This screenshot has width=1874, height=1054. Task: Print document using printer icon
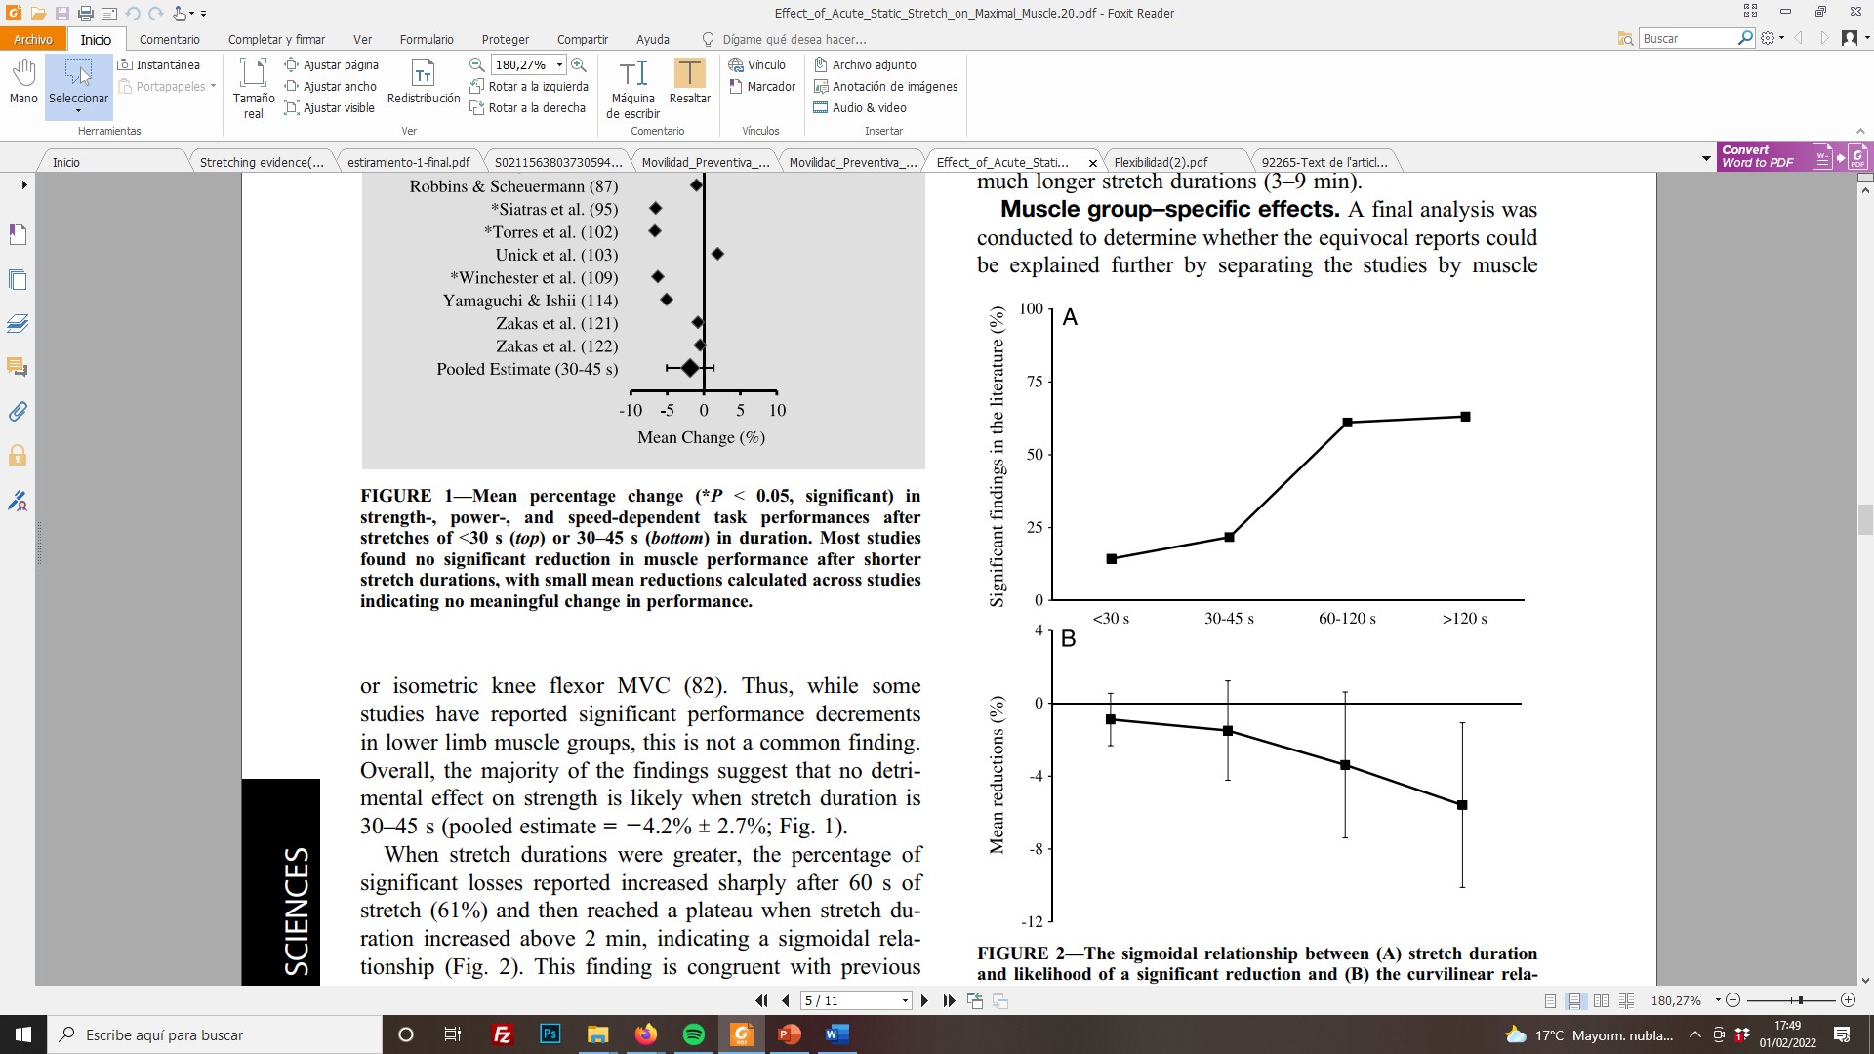click(x=85, y=14)
